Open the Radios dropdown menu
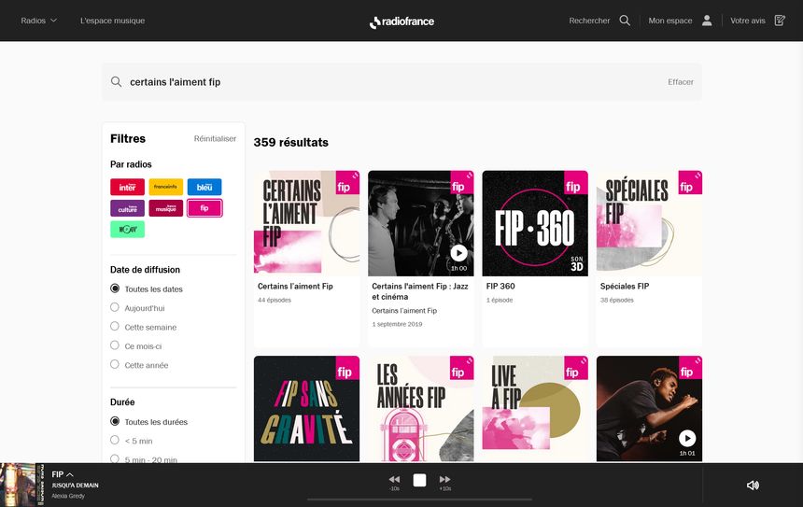The width and height of the screenshot is (803, 507). coord(38,21)
